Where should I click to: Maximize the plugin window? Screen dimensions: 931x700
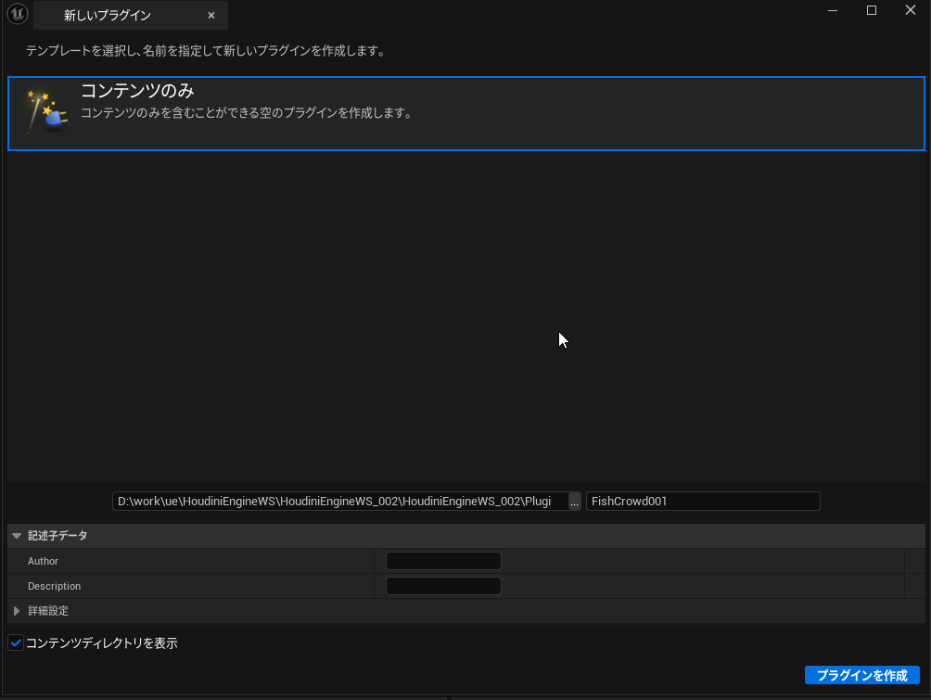coord(871,11)
